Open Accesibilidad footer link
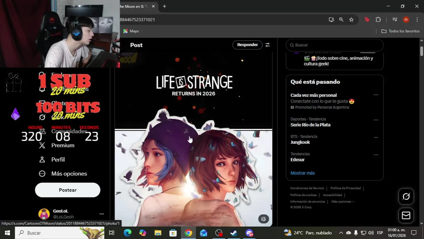The image size is (424, 239). (x=332, y=195)
